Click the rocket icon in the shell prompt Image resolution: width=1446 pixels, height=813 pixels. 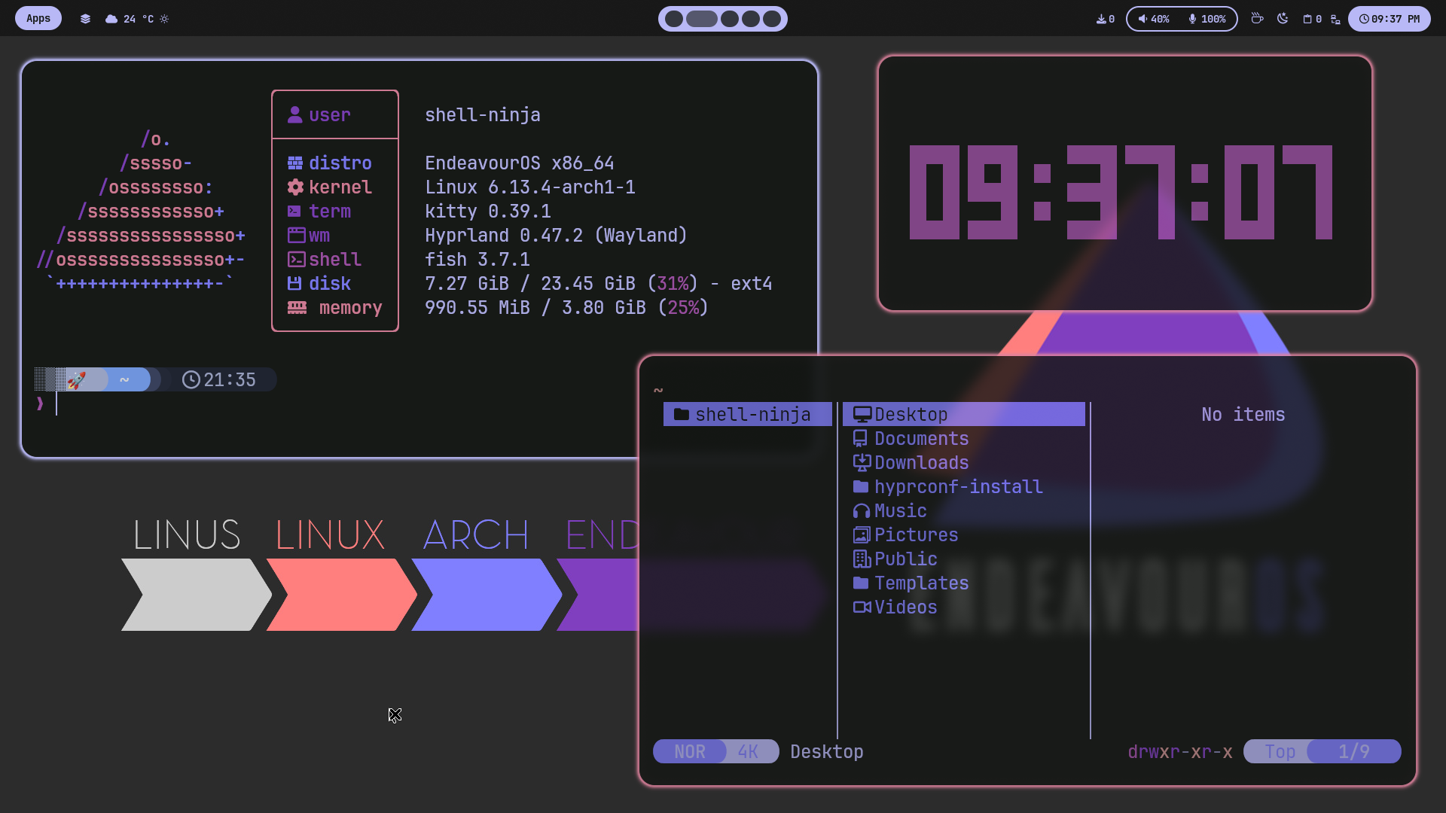coord(76,380)
